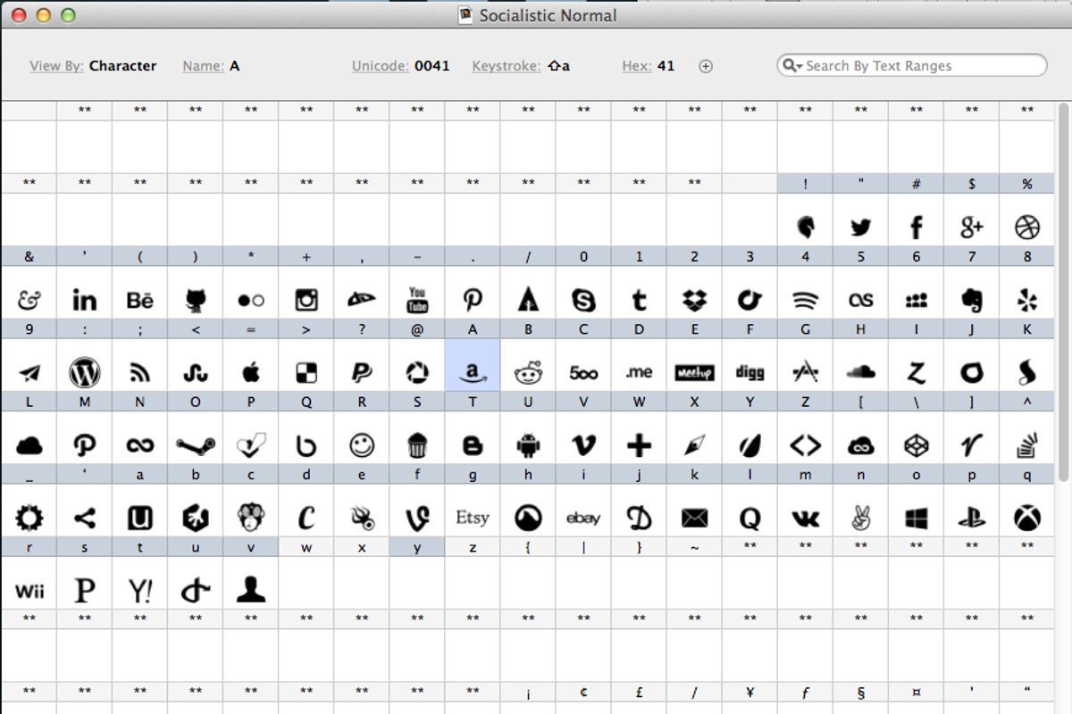Click the selected 'y' column header
The height and width of the screenshot is (714, 1072).
coord(417,548)
